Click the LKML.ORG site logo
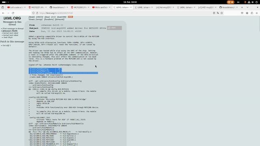This screenshot has height=146, width=260. [x=12, y=18]
